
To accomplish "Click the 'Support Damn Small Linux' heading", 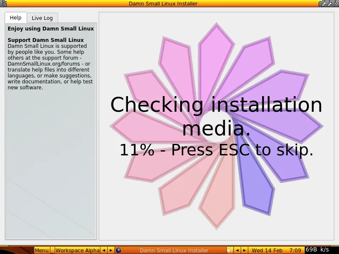I will pyautogui.click(x=46, y=40).
